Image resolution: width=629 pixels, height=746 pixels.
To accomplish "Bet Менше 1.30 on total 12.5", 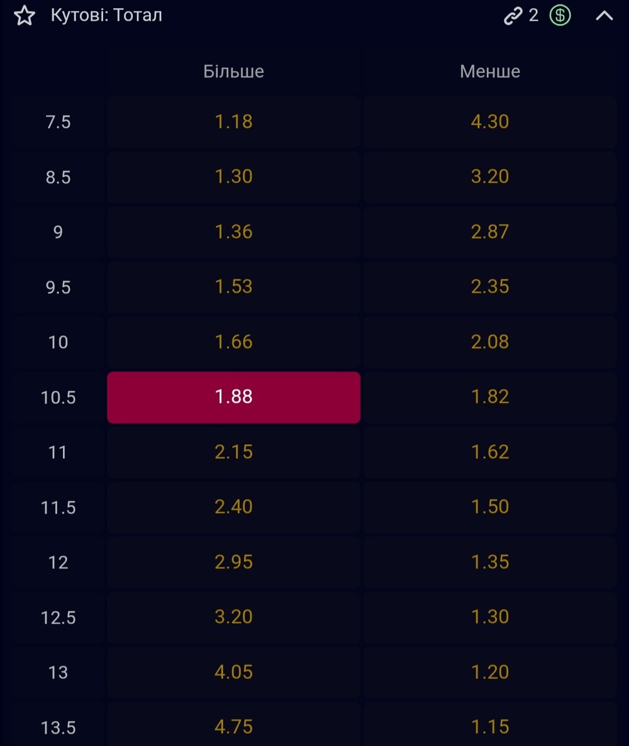I will 489,617.
